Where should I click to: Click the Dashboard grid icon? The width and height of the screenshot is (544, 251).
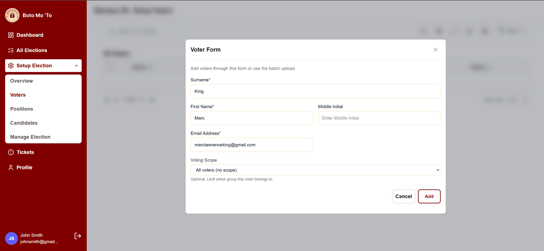click(11, 35)
